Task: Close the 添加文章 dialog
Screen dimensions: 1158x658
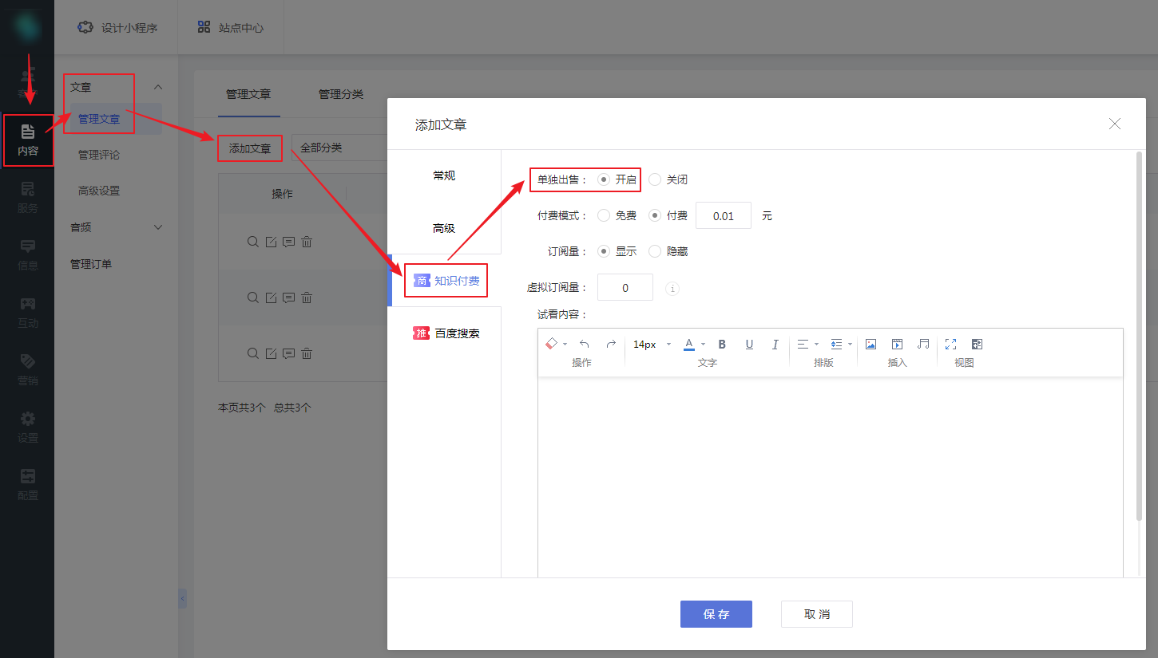Action: pos(1115,124)
